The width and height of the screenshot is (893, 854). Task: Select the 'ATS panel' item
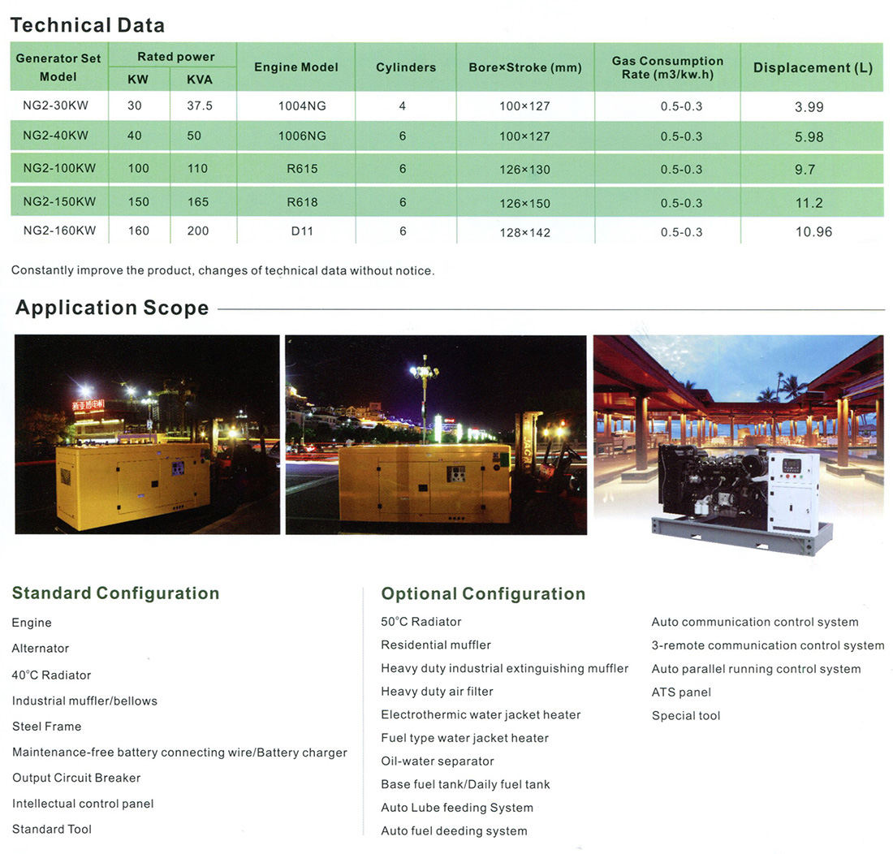pyautogui.click(x=681, y=692)
